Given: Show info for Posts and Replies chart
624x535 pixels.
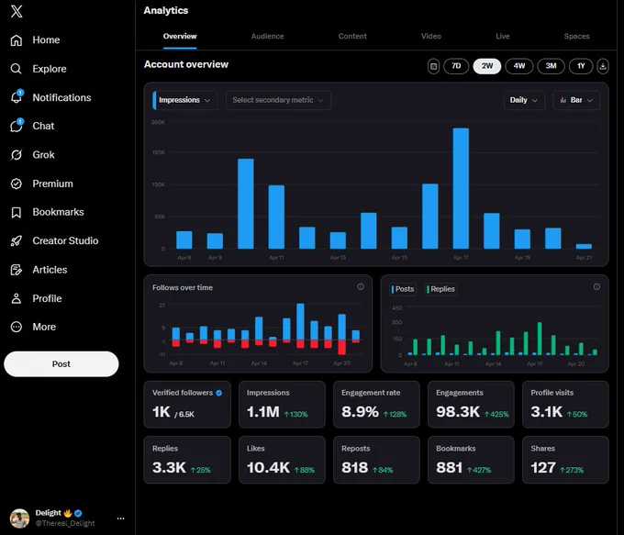Looking at the screenshot, I should pyautogui.click(x=596, y=286).
